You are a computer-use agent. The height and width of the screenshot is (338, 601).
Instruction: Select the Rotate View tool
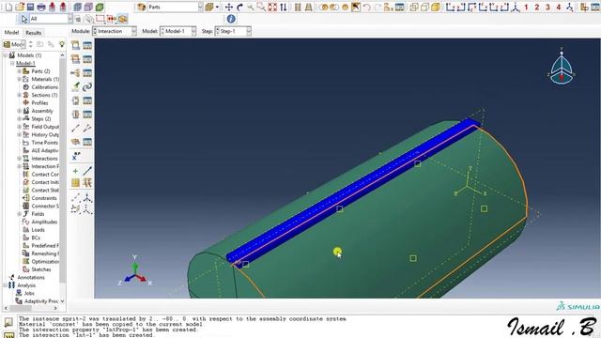[239, 7]
